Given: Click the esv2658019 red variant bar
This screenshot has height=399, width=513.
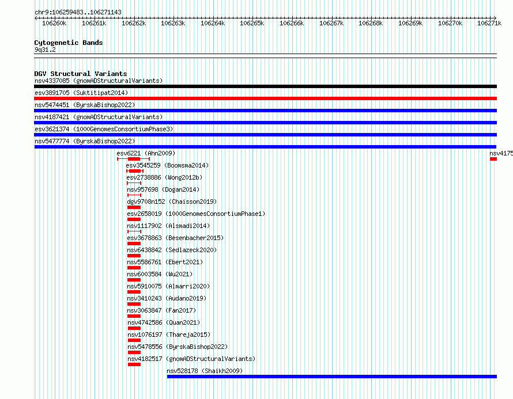Looking at the screenshot, I should click(x=134, y=219).
